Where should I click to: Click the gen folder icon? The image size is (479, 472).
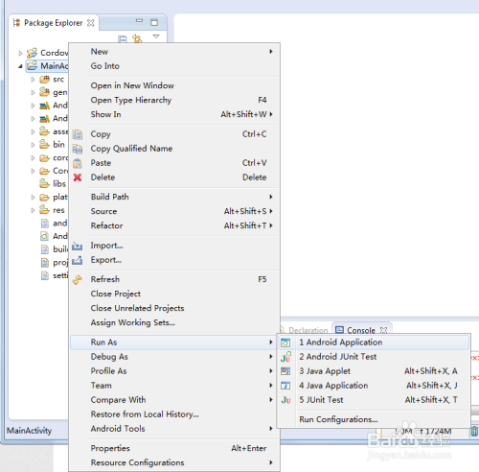[x=44, y=92]
